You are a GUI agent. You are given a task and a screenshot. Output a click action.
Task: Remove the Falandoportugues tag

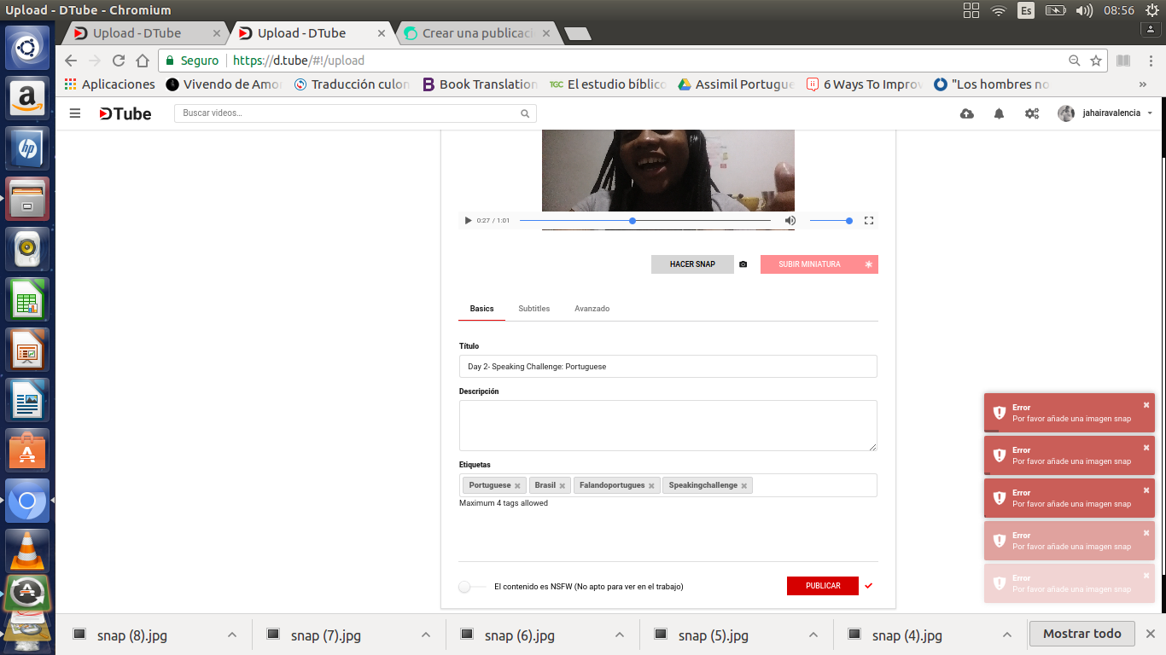click(651, 486)
